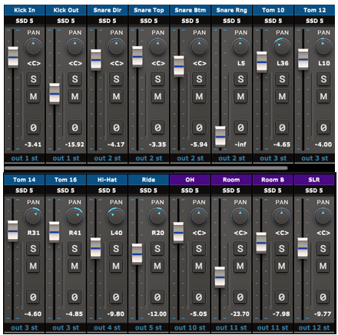Viewport: 338px width, 335px height.
Task: Open Kick In output routing menu
Action: tap(25, 158)
